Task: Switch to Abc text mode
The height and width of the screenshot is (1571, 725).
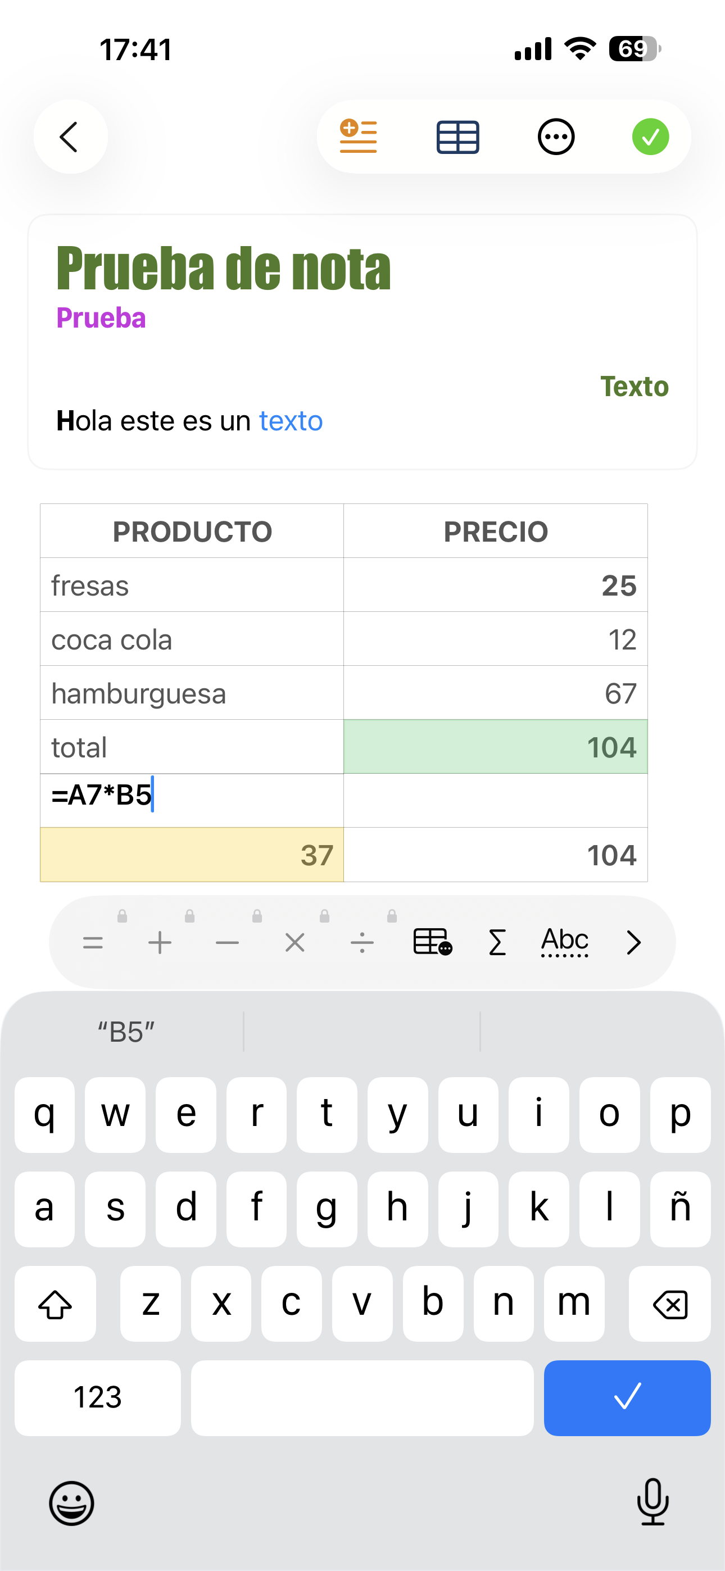Action: pyautogui.click(x=564, y=942)
